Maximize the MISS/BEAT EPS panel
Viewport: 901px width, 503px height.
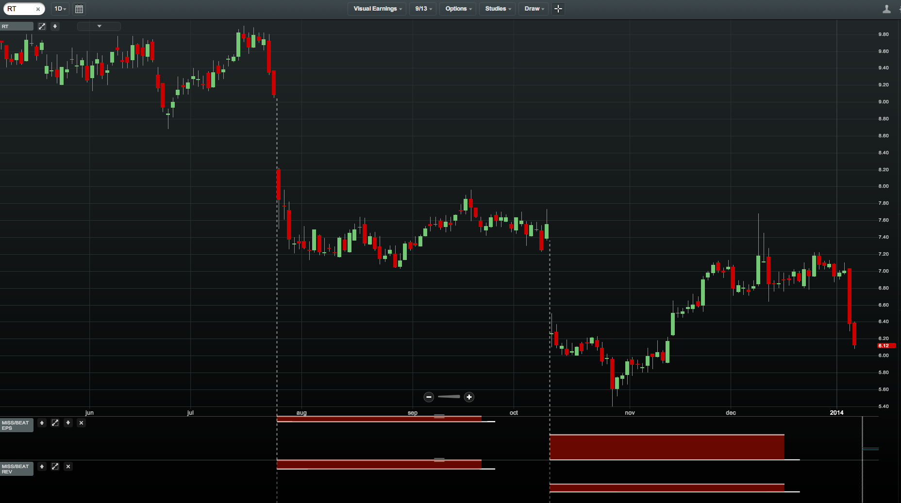click(x=55, y=423)
